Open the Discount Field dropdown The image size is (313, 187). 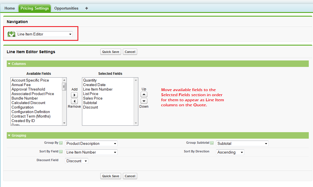pos(76,161)
